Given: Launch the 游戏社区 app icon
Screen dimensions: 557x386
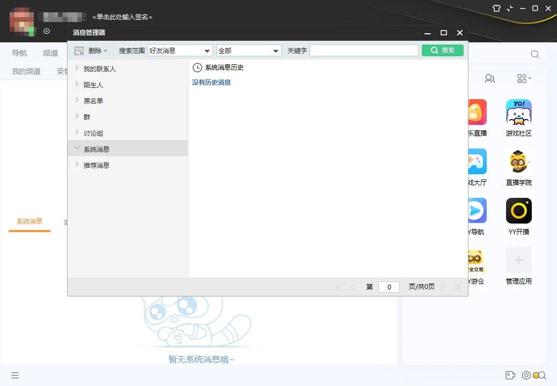Looking at the screenshot, I should [x=519, y=112].
